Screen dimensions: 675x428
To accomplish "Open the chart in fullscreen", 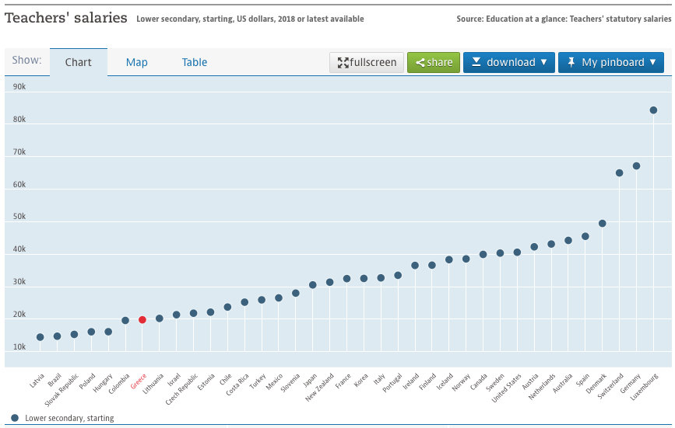I will (367, 63).
